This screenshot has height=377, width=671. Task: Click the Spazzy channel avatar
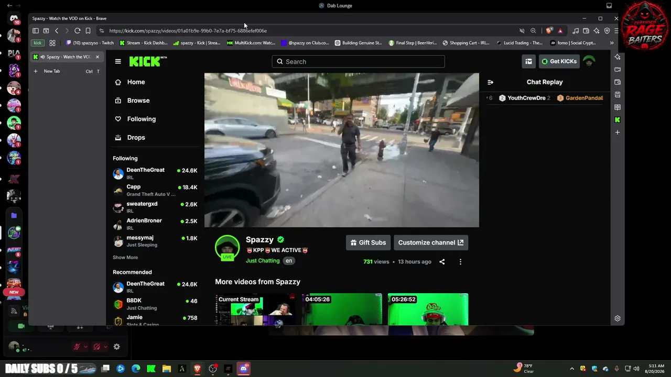pos(227,247)
